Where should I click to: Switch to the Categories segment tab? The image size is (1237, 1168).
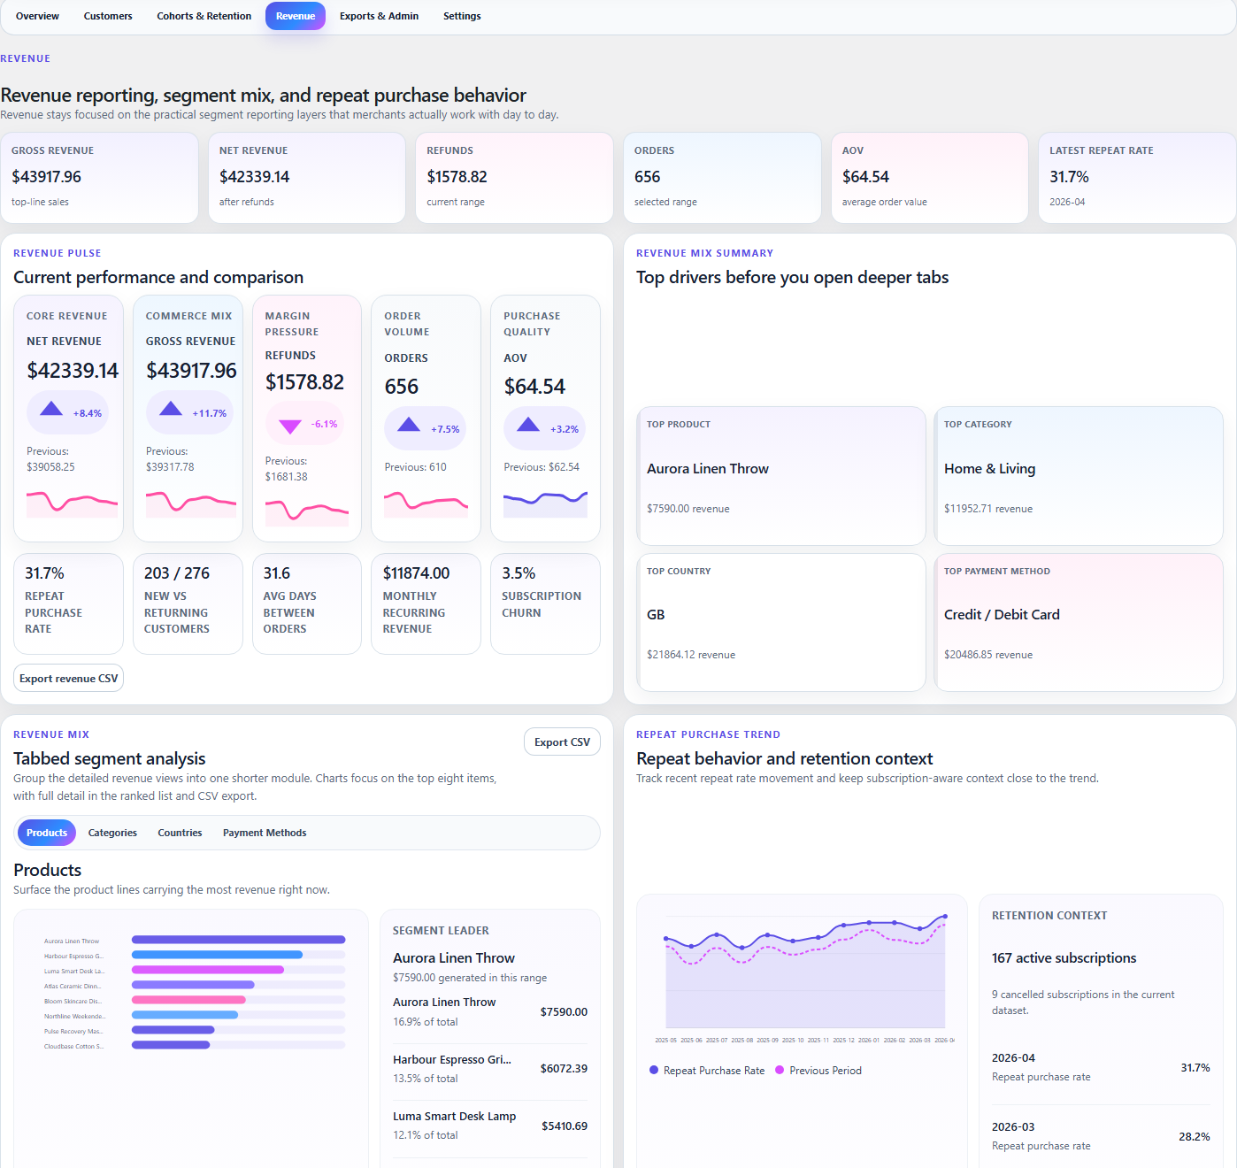(112, 833)
